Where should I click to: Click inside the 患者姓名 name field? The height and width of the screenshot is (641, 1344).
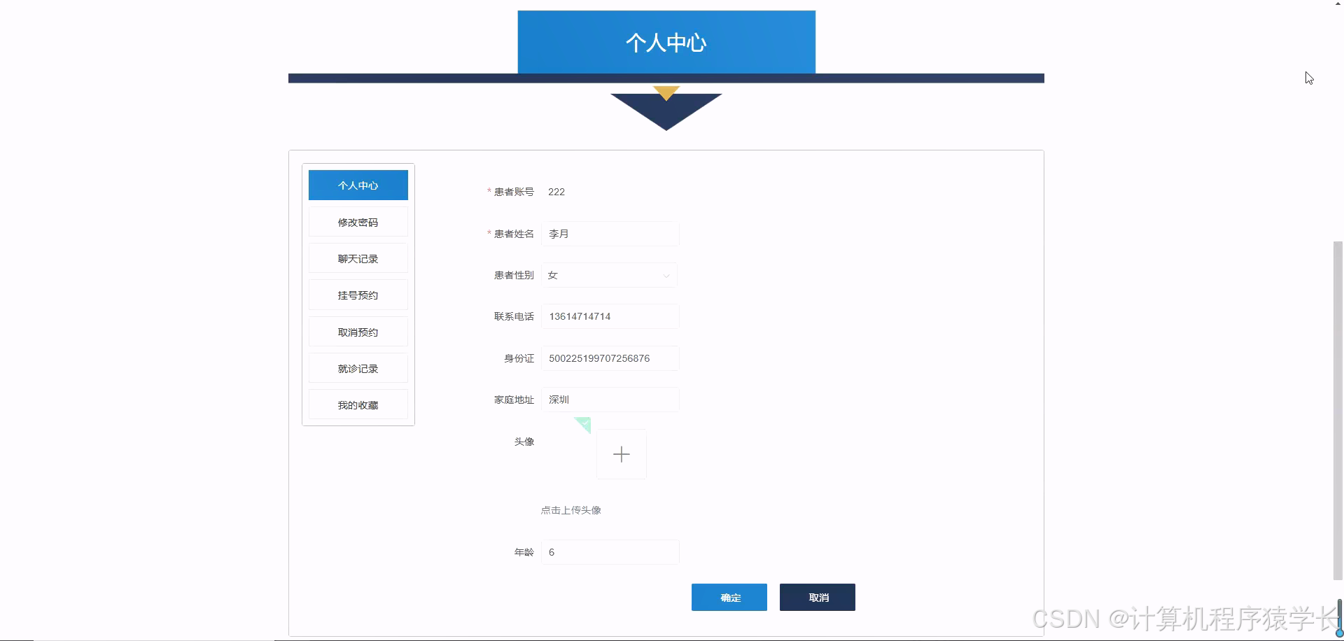click(x=609, y=233)
